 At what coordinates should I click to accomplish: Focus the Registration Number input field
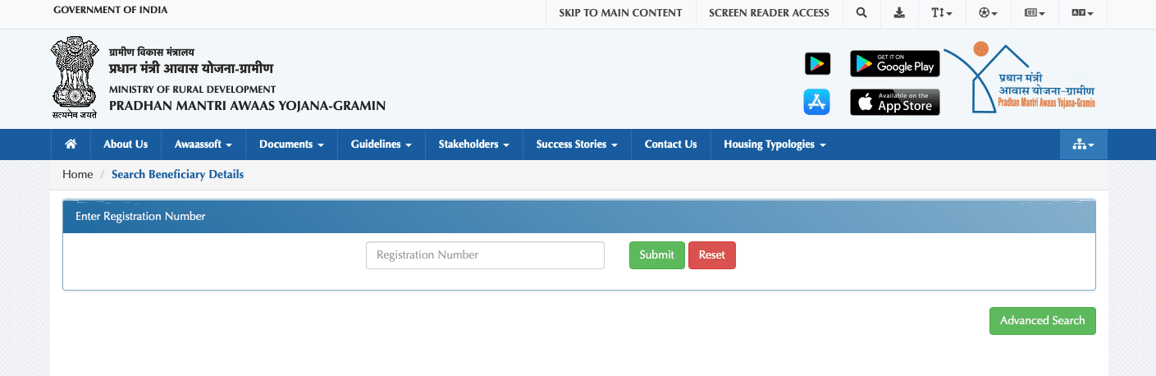point(485,255)
